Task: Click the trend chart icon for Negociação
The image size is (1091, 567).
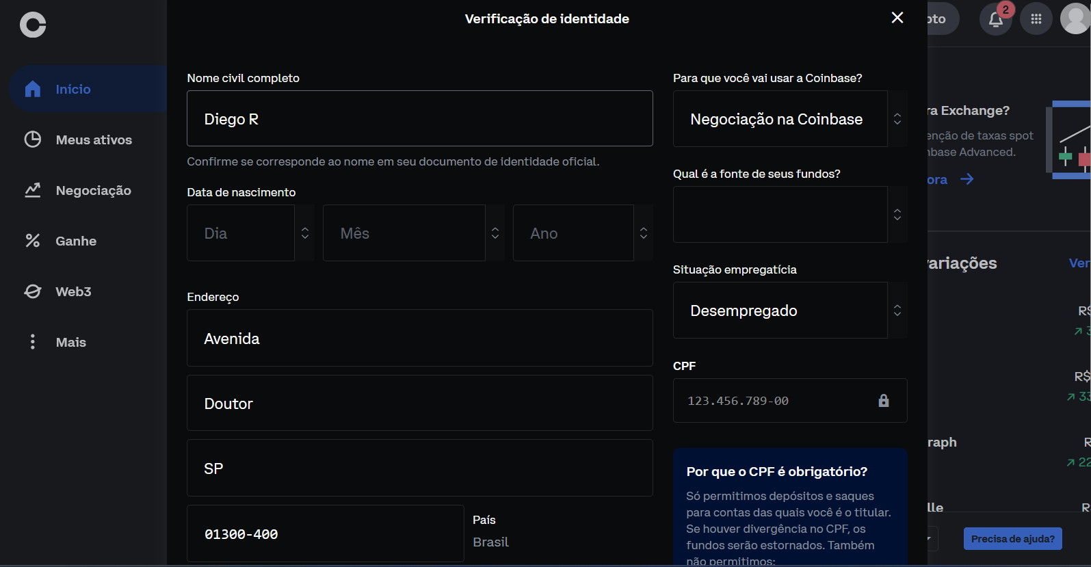Action: tap(33, 190)
